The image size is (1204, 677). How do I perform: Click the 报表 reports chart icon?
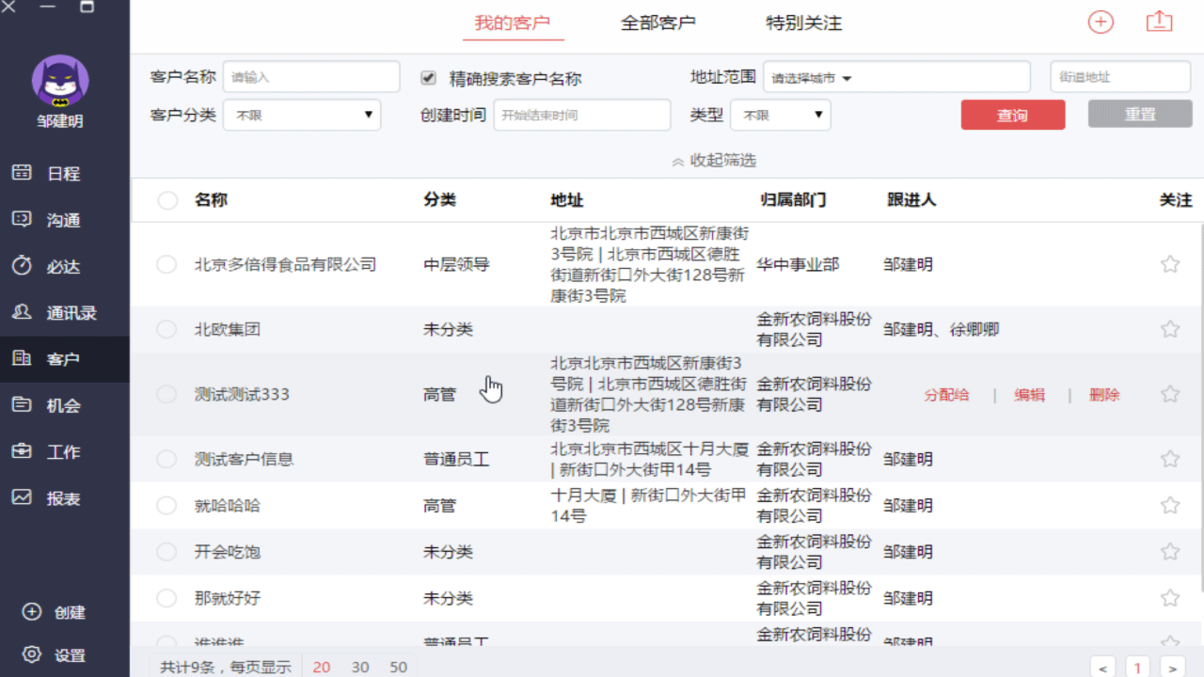pyautogui.click(x=22, y=498)
